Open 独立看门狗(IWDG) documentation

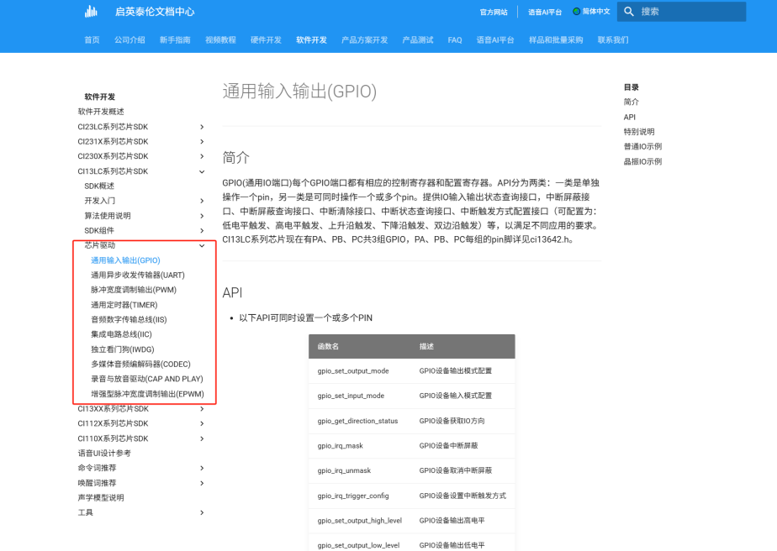[x=123, y=349]
